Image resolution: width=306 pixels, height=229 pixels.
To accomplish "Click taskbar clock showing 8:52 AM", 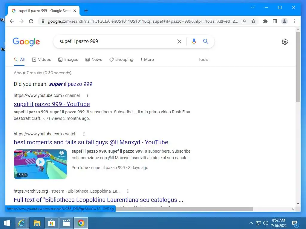I will [279, 223].
